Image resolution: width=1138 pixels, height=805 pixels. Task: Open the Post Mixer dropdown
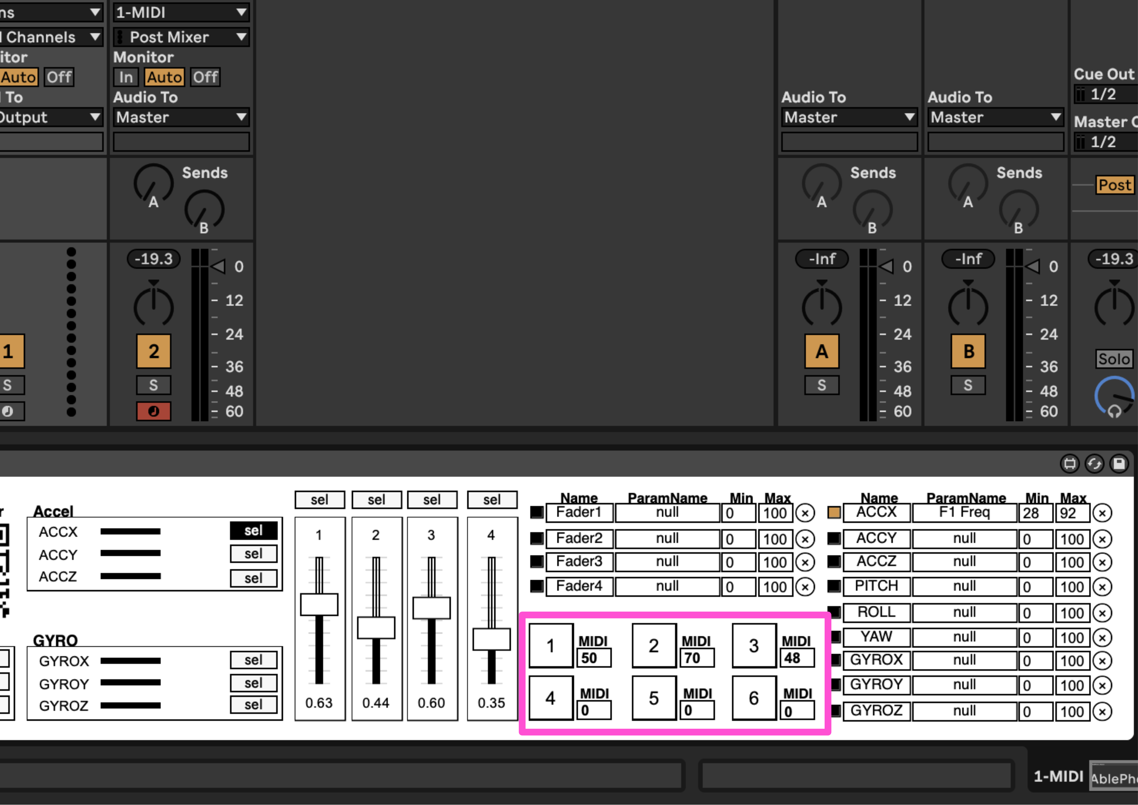coord(181,37)
